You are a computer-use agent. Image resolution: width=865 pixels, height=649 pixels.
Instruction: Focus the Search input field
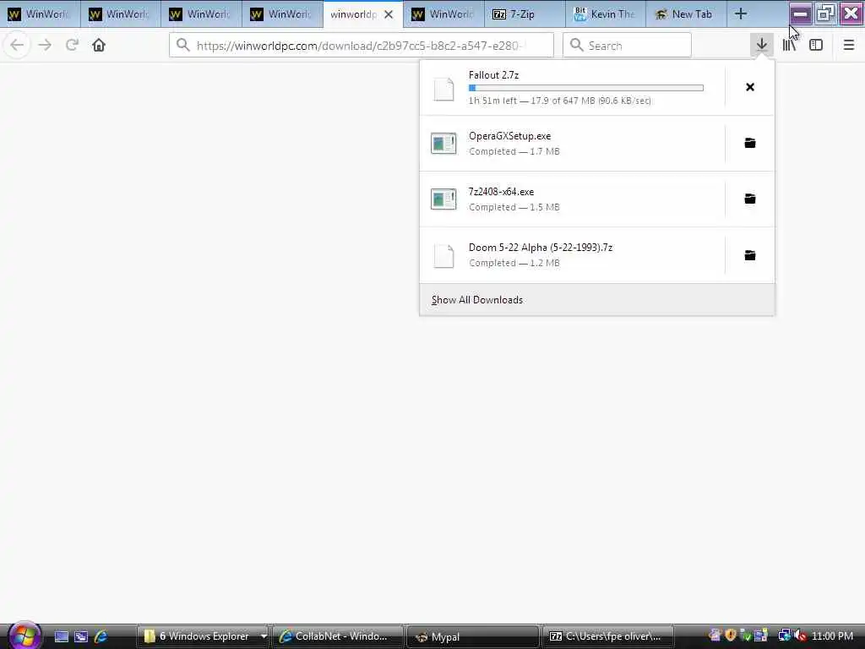tap(628, 46)
